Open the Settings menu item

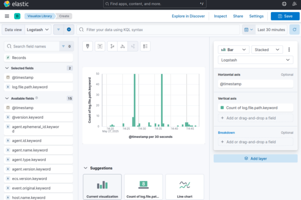256,16
